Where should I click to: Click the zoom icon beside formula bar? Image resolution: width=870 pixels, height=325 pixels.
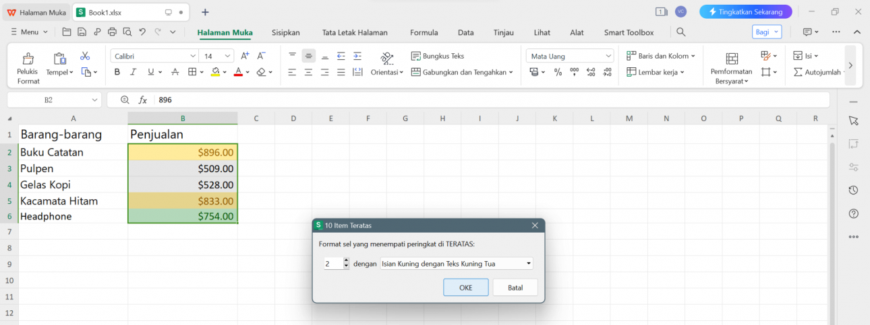click(x=125, y=100)
